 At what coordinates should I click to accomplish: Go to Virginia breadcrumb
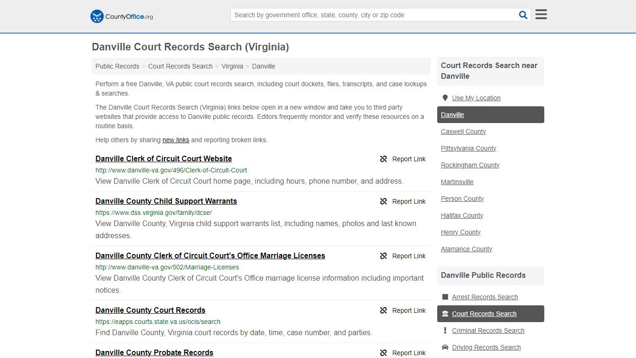click(232, 66)
